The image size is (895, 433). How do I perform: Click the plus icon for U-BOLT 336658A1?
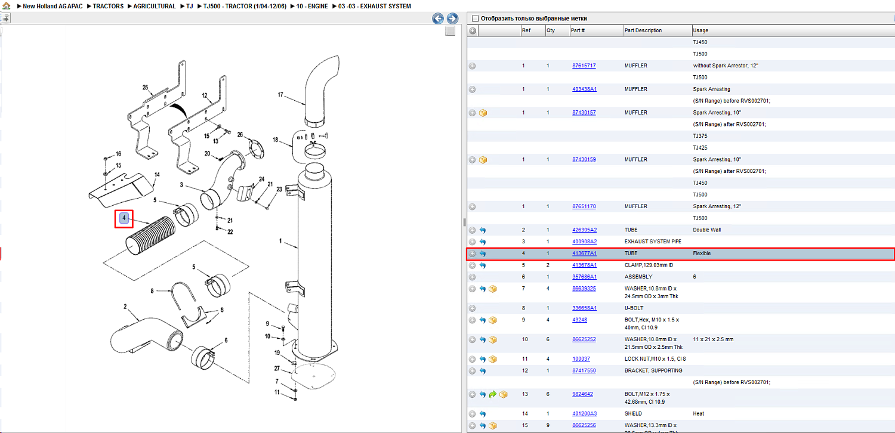473,308
